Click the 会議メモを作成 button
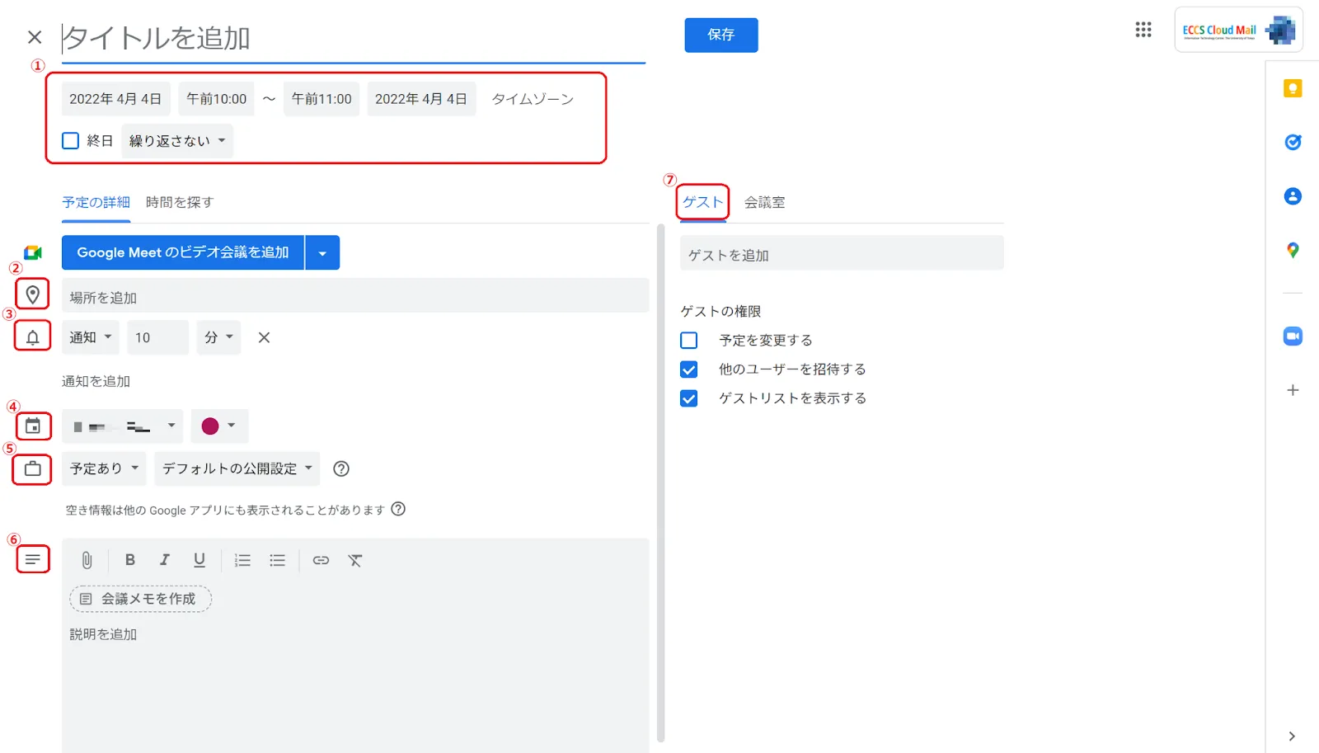The width and height of the screenshot is (1319, 753). click(140, 599)
